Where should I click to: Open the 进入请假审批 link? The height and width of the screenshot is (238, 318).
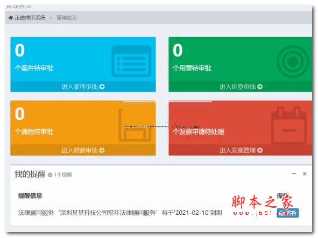(80, 150)
